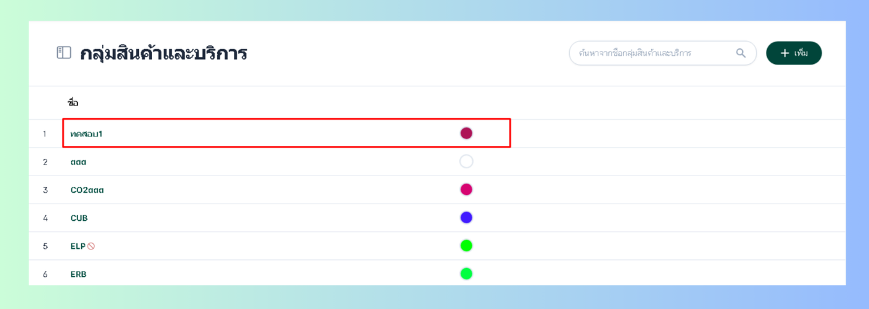This screenshot has width=869, height=309.
Task: Open the CO2สสส product group
Action: coord(87,190)
